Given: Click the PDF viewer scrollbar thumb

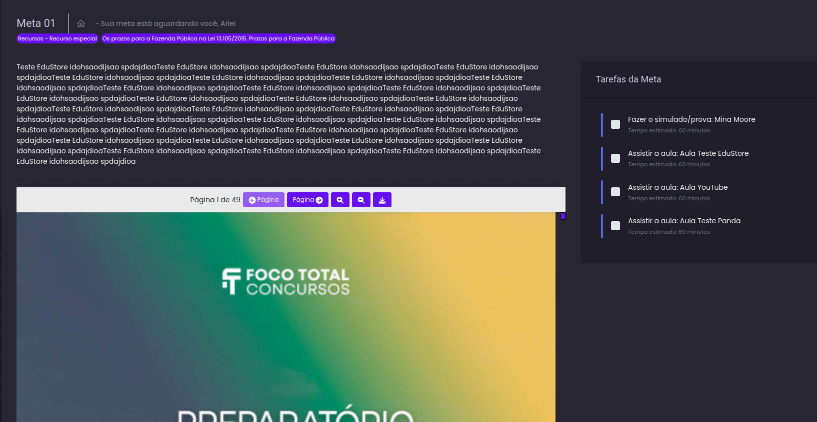Looking at the screenshot, I should [x=563, y=216].
